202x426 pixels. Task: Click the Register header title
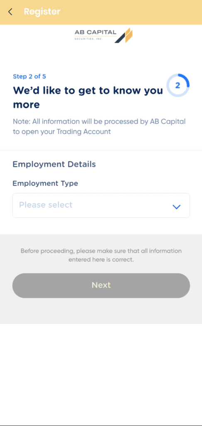42,12
